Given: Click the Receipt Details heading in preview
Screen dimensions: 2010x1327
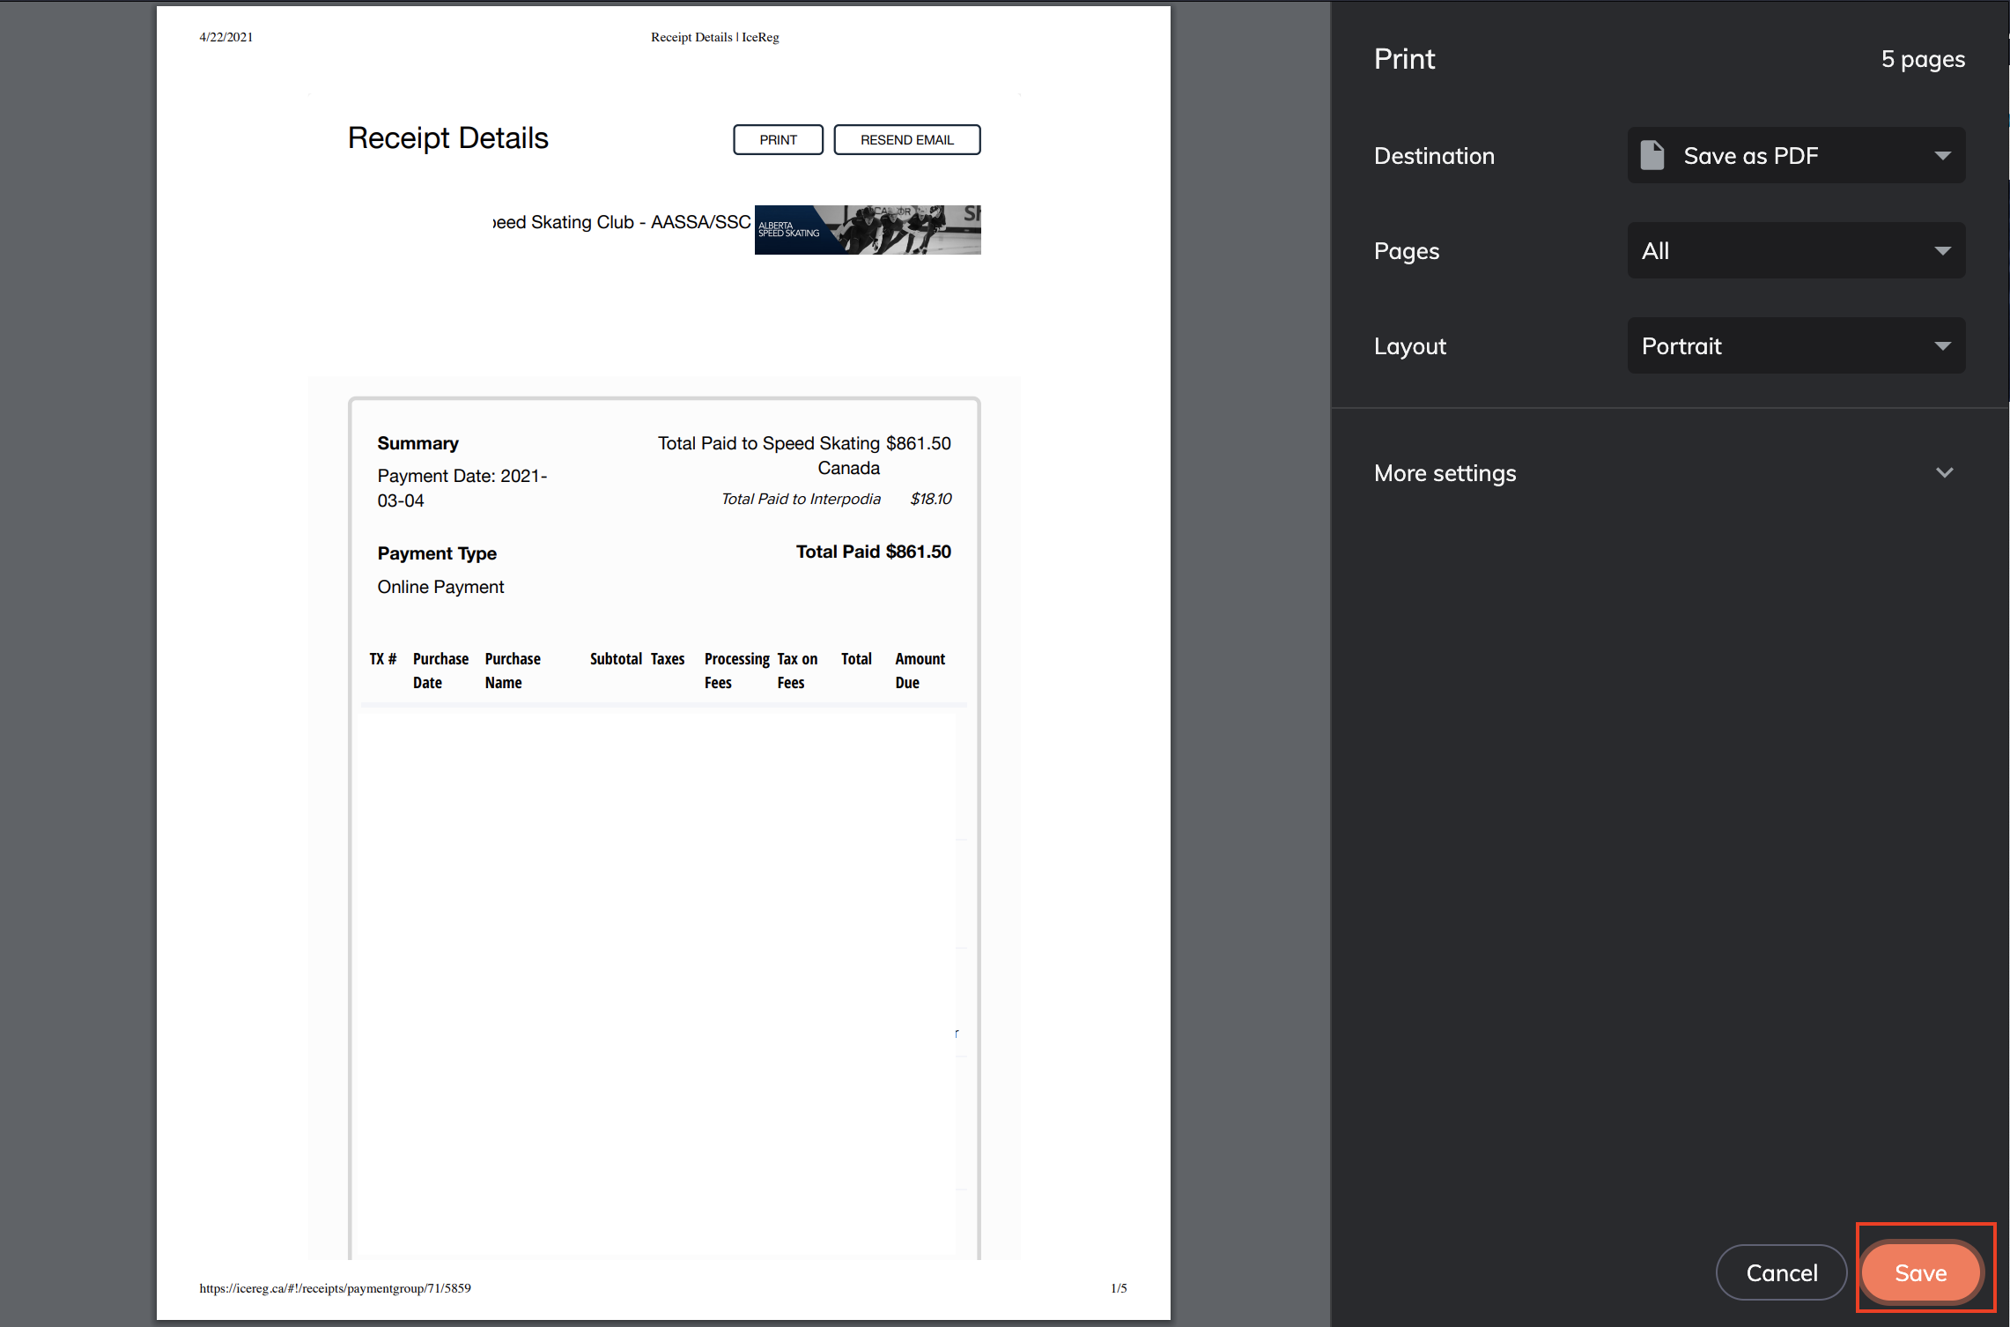Looking at the screenshot, I should tap(447, 138).
